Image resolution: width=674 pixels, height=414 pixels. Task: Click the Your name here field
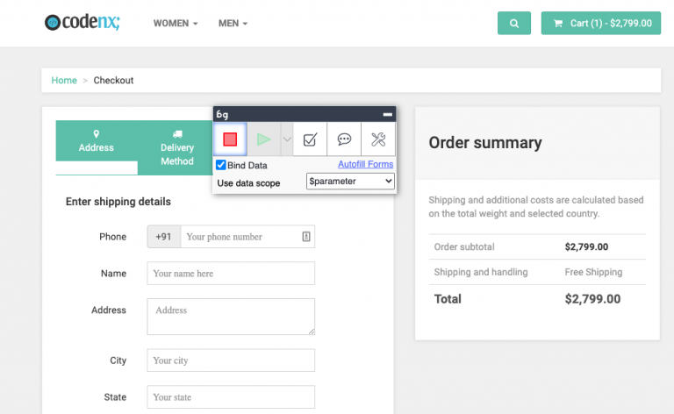pyautogui.click(x=231, y=274)
